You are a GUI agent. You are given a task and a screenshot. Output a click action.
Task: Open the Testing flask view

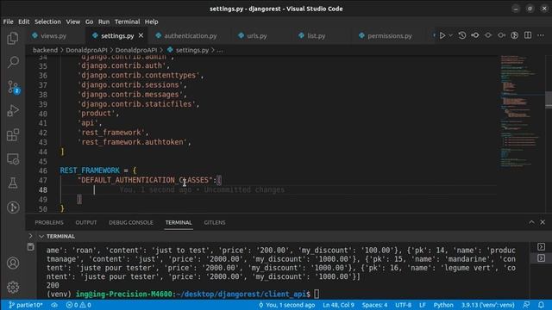pyautogui.click(x=13, y=183)
